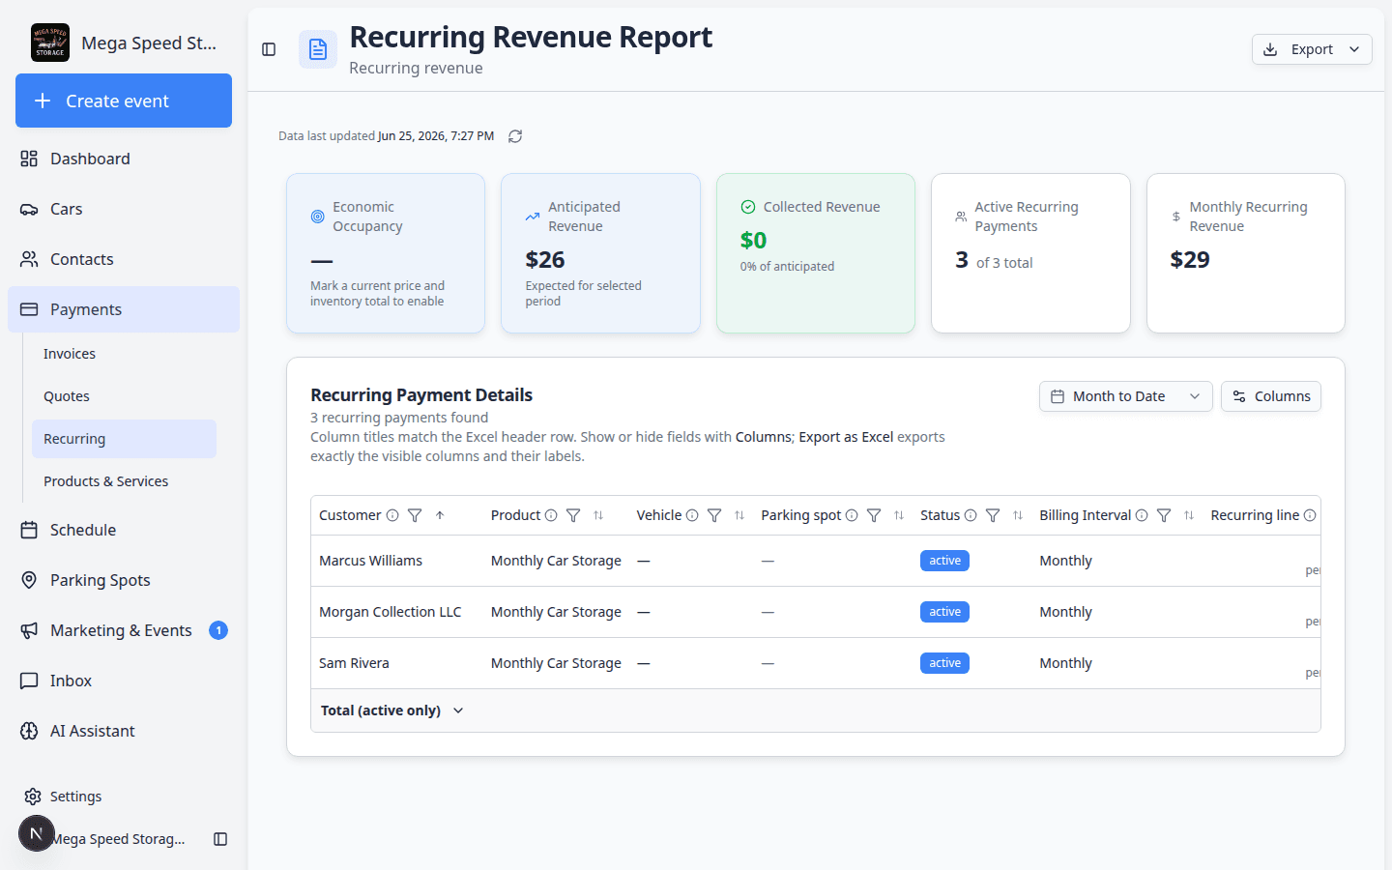Click active badge for Marcus Williams
The width and height of the screenshot is (1392, 870).
944,561
